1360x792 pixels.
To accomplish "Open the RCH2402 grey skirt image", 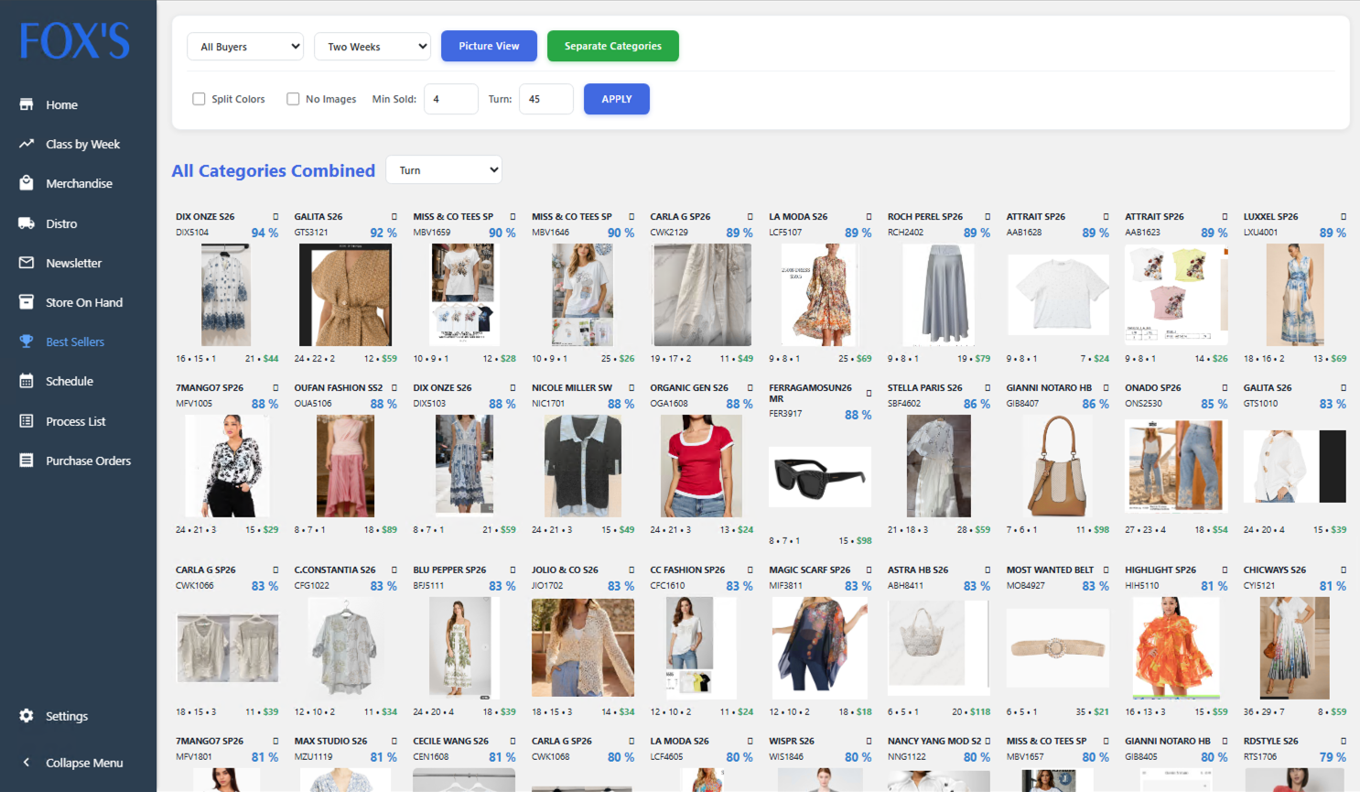I will (x=939, y=295).
